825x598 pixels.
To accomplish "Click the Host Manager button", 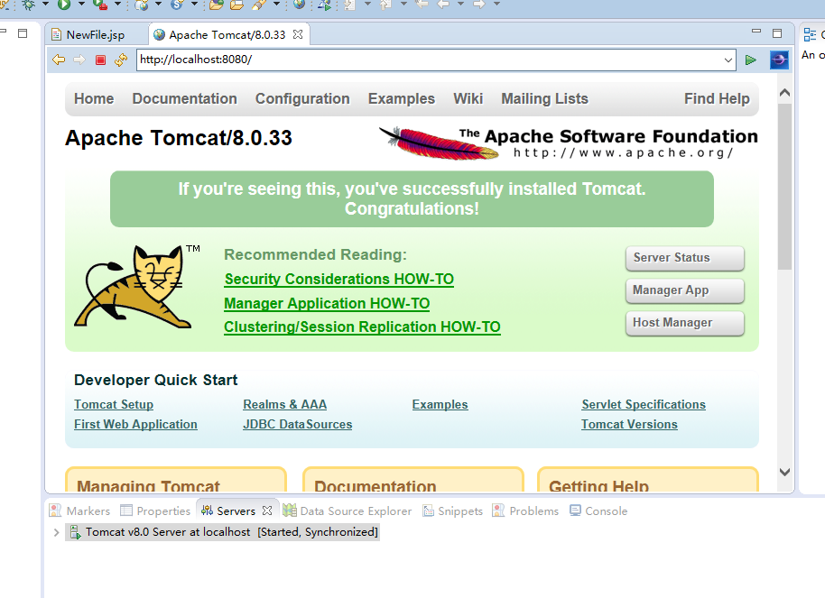I will 684,323.
